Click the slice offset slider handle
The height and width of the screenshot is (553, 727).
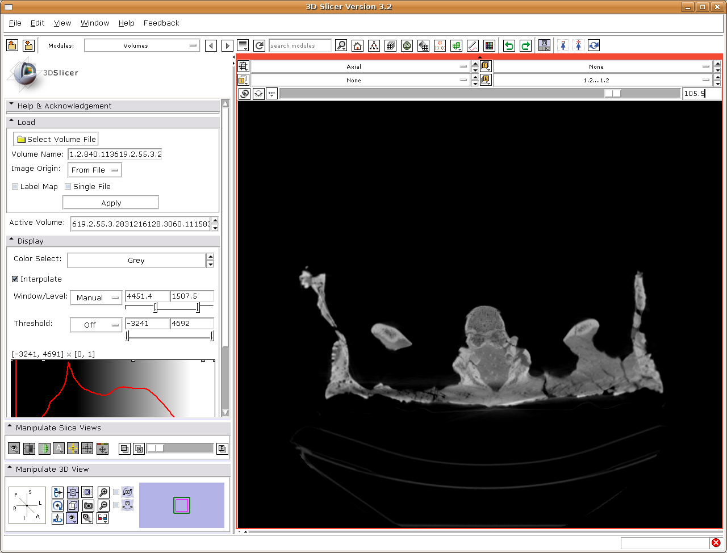pos(613,94)
